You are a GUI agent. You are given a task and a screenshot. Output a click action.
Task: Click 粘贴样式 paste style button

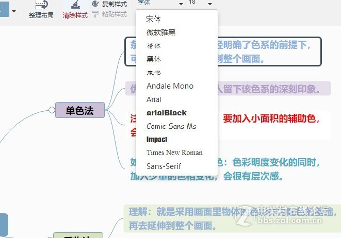tap(109, 14)
